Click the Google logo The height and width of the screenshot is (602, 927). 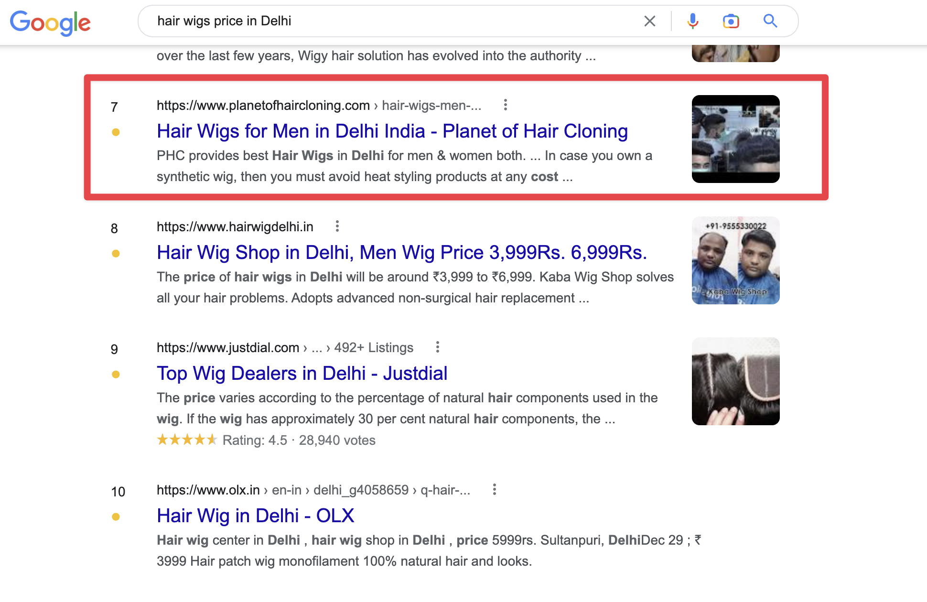coord(50,22)
